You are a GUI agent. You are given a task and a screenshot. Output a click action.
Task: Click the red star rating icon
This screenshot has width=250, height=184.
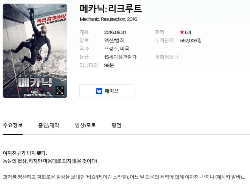click(182, 32)
